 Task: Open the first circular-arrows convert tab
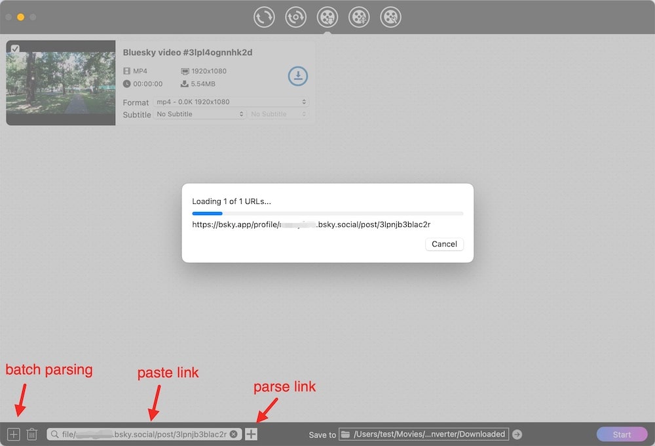tap(264, 17)
